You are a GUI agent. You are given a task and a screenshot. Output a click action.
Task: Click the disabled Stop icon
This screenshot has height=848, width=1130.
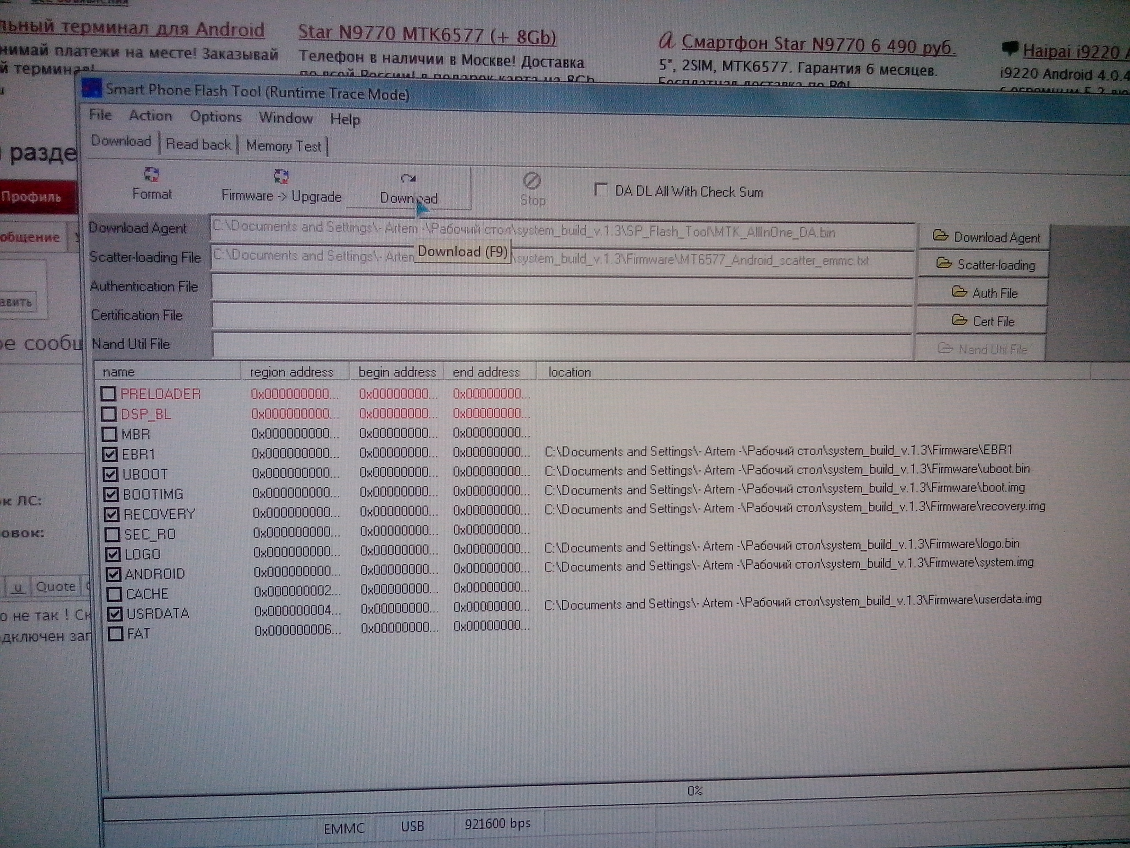[x=532, y=180]
